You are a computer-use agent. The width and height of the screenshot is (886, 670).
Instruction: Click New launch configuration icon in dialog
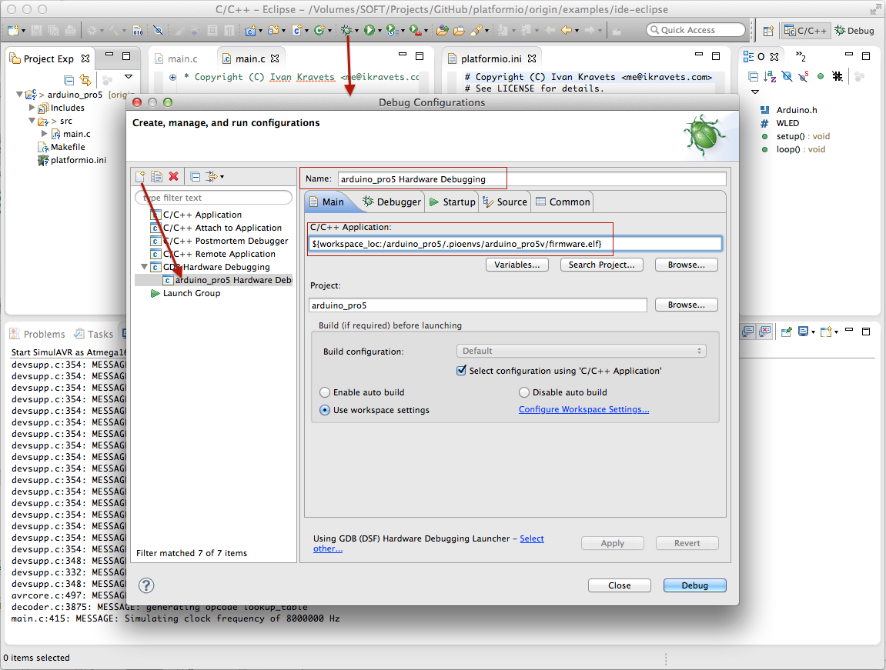pyautogui.click(x=140, y=177)
